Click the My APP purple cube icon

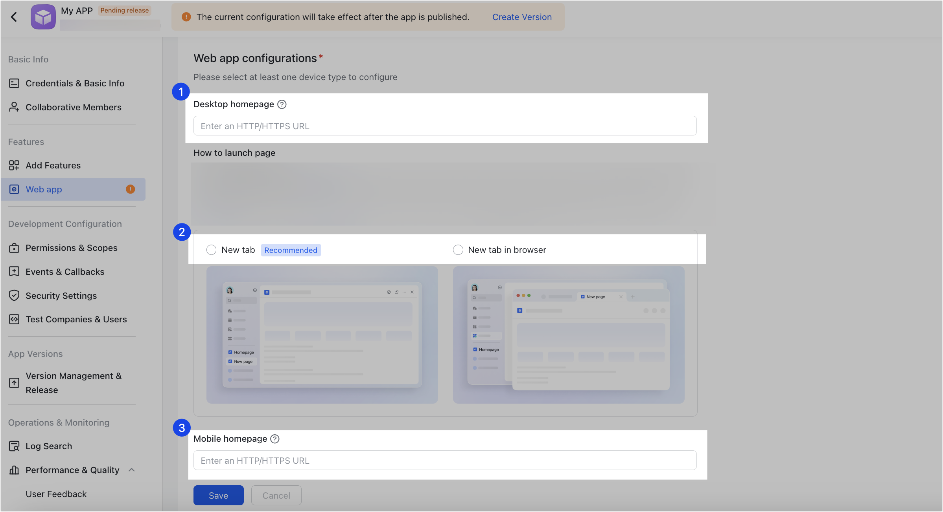click(43, 17)
